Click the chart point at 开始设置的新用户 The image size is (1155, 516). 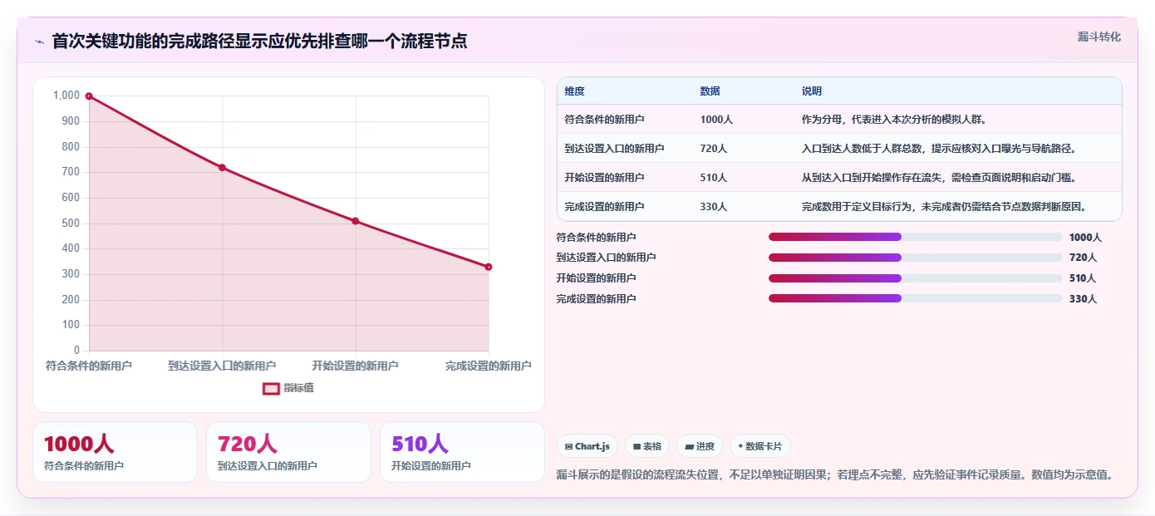tap(356, 221)
